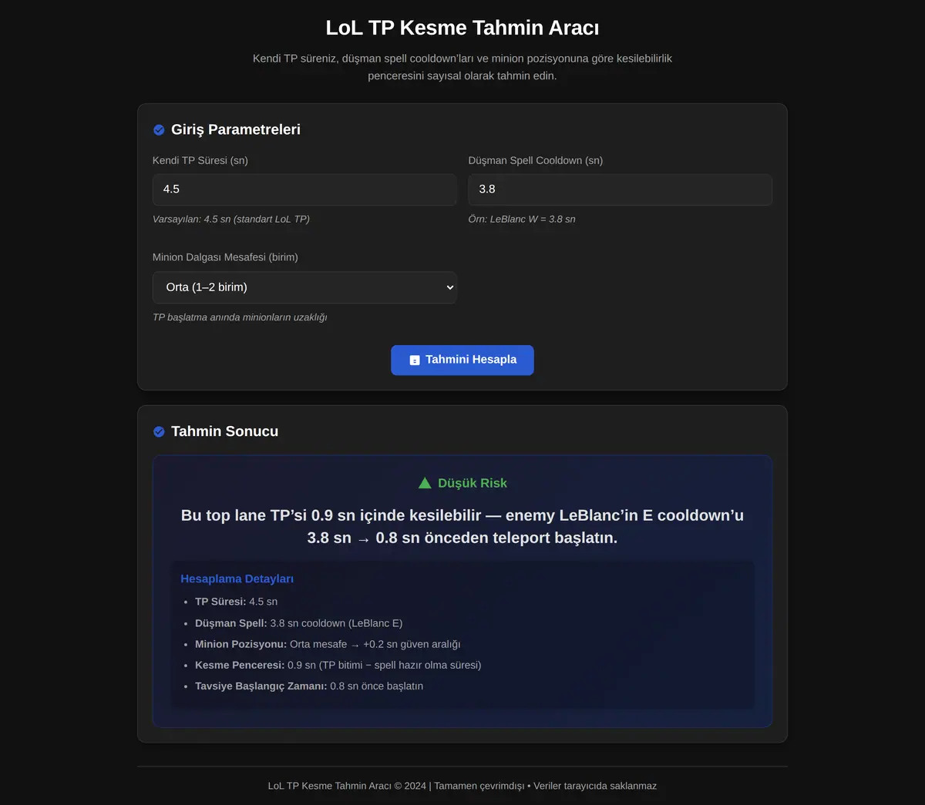
Task: Click the calculator icon on Tahmini Hesapla
Action: point(415,360)
